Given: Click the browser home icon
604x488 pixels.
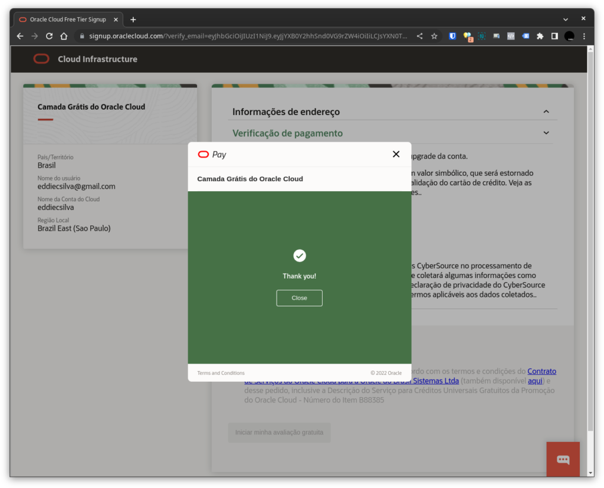Looking at the screenshot, I should (64, 36).
